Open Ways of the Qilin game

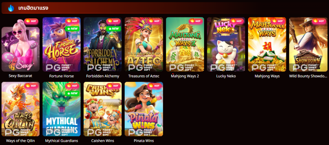click(20, 109)
